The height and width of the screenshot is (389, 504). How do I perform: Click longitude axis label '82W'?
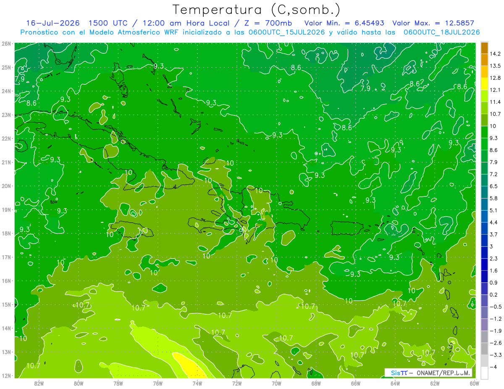point(39,384)
